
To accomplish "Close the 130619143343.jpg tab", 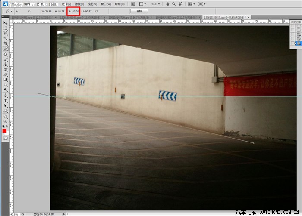I will pyautogui.click(x=104, y=17).
